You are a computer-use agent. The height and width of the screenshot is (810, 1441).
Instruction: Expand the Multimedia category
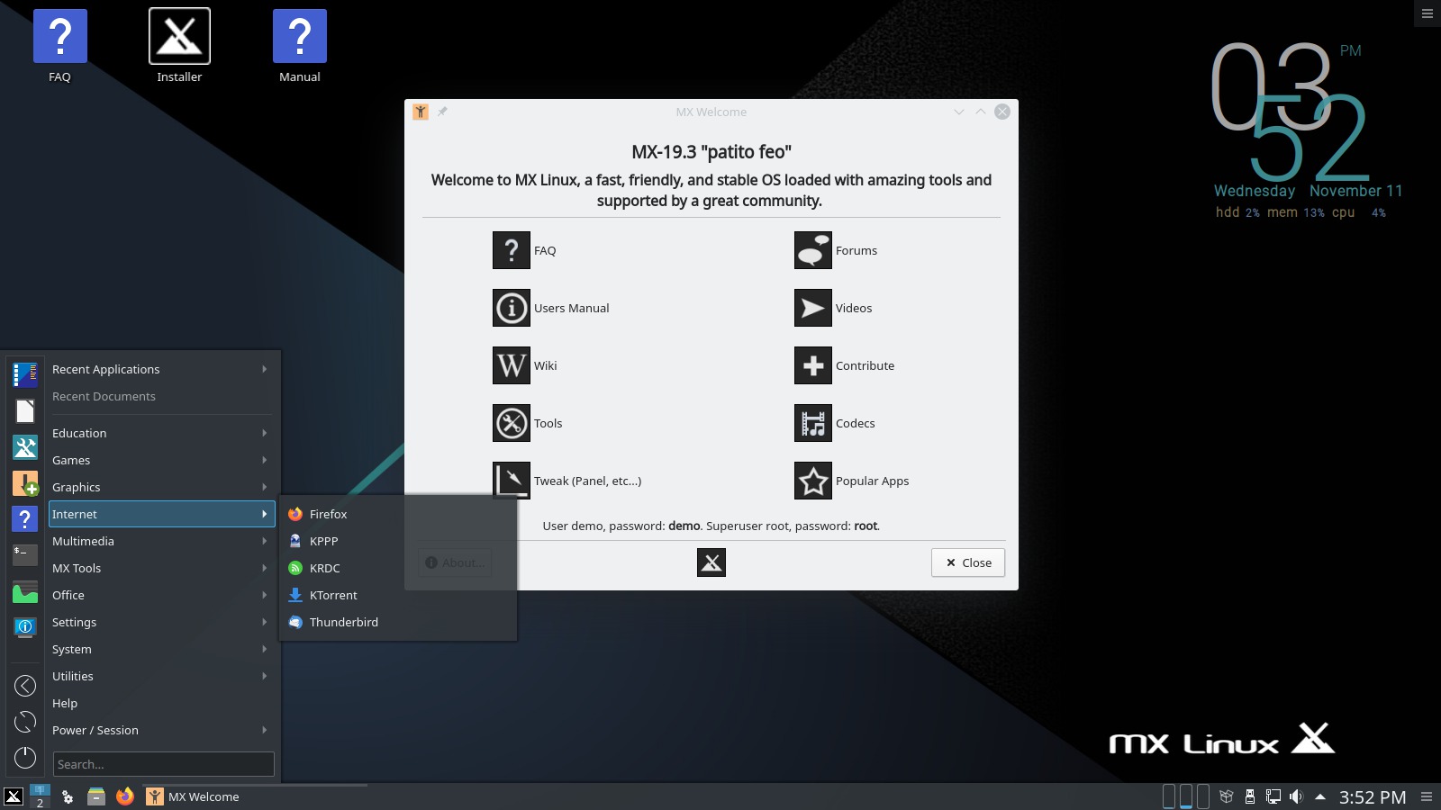coord(161,541)
